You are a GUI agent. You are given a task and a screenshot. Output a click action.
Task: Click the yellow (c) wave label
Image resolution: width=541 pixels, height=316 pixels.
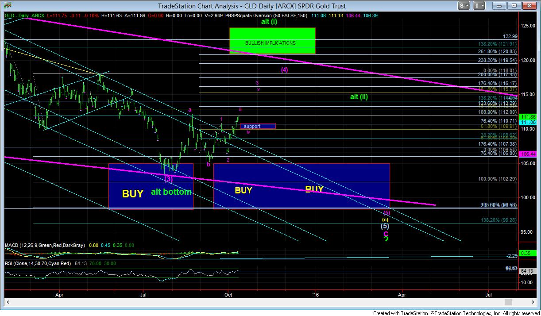click(386, 219)
